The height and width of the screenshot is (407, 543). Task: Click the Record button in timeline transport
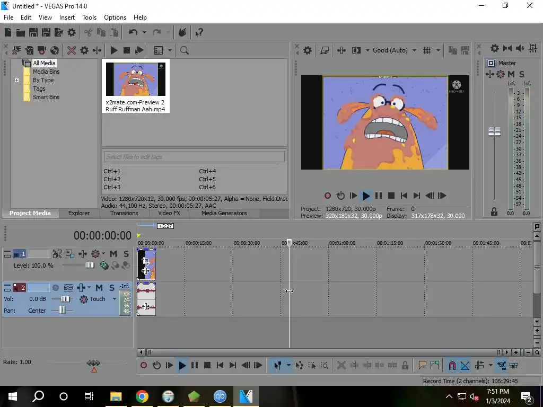(144, 365)
